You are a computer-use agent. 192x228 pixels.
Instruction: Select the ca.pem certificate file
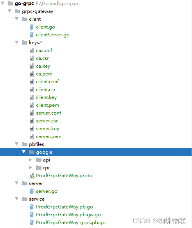[44, 74]
